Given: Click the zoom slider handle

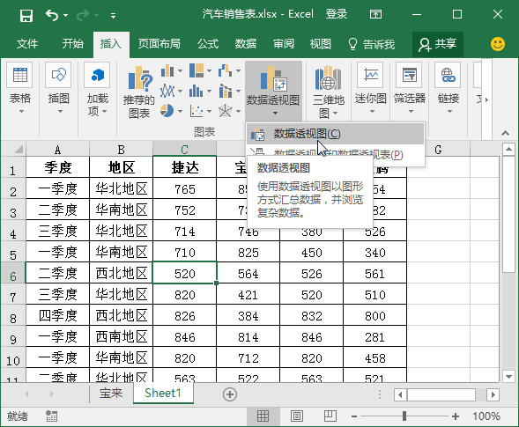Looking at the screenshot, I should [x=404, y=416].
